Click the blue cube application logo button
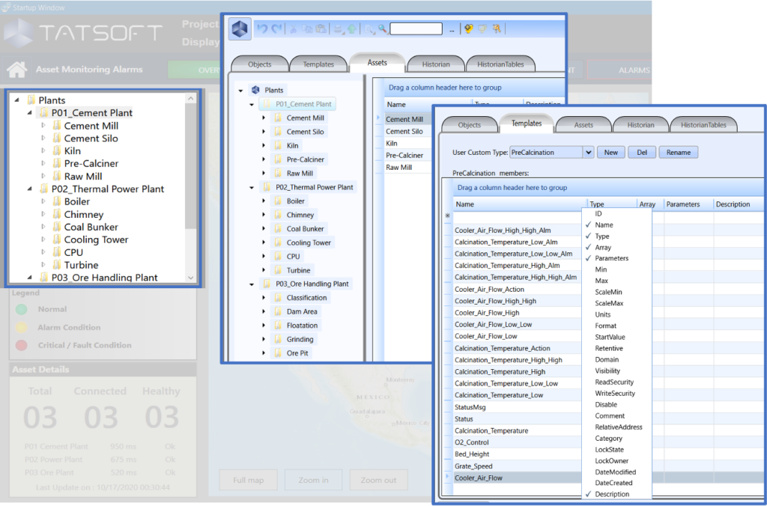 click(240, 29)
